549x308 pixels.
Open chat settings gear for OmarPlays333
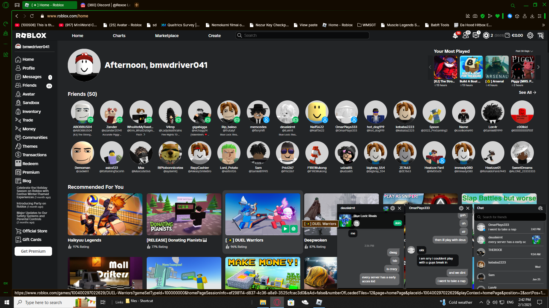click(461, 208)
